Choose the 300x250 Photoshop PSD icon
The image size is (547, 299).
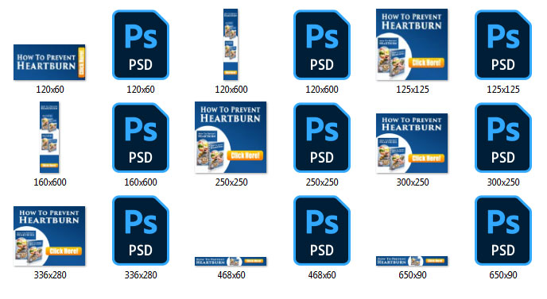[x=503, y=137]
